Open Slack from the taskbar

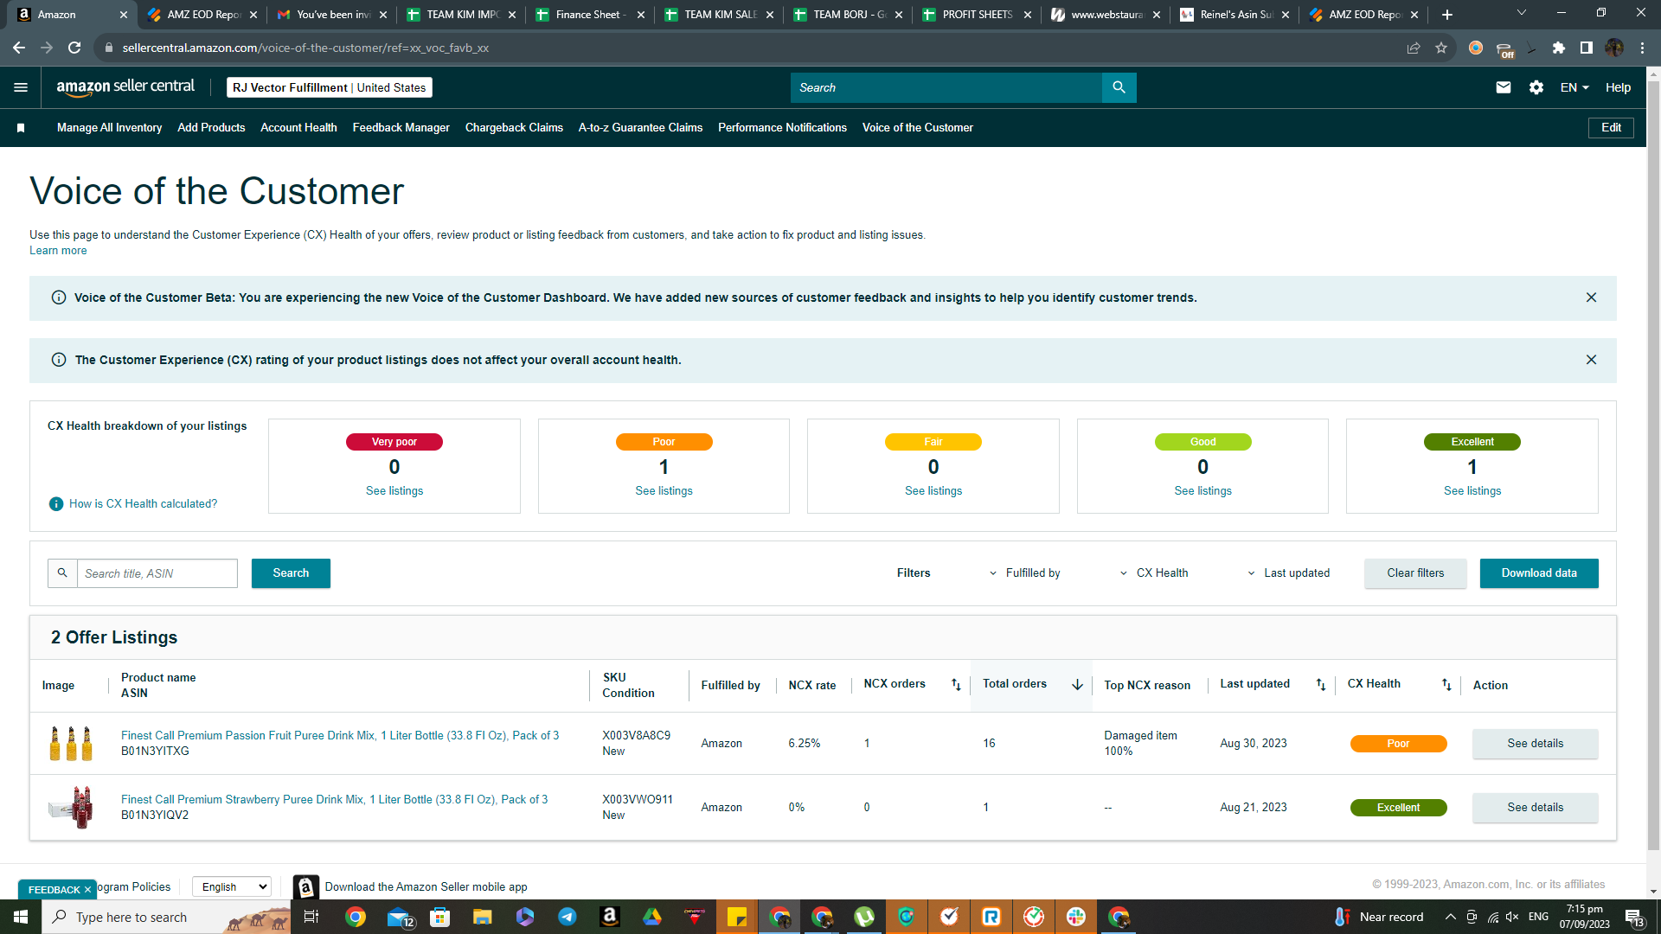1076,917
